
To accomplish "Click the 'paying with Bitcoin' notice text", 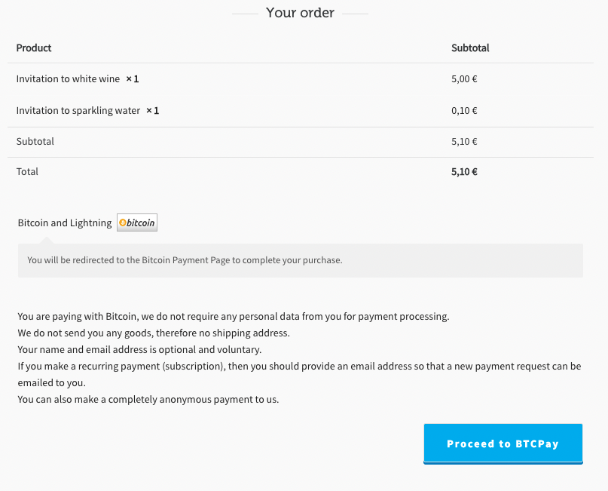I will 234,316.
